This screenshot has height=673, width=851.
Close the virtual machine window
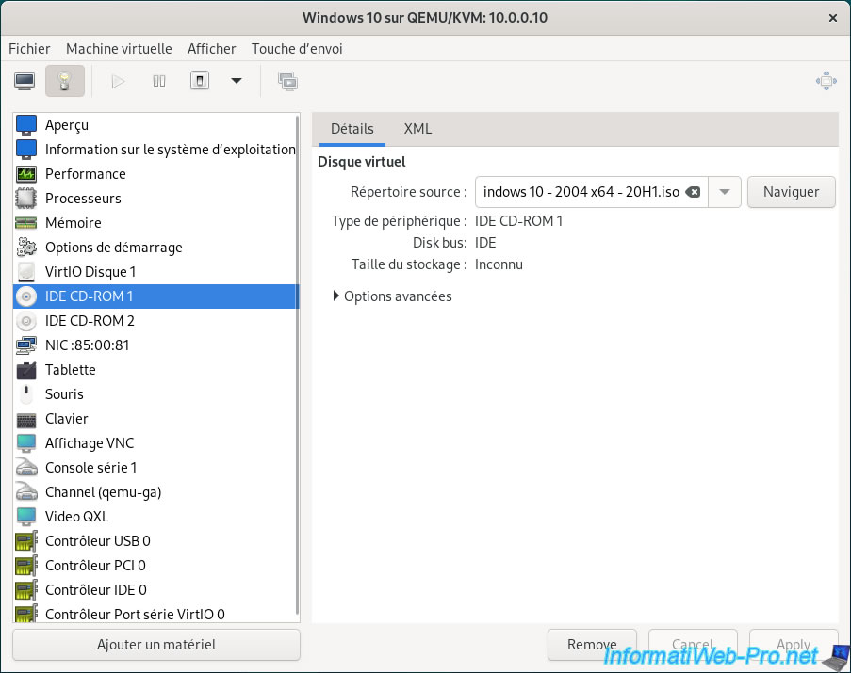(x=832, y=18)
